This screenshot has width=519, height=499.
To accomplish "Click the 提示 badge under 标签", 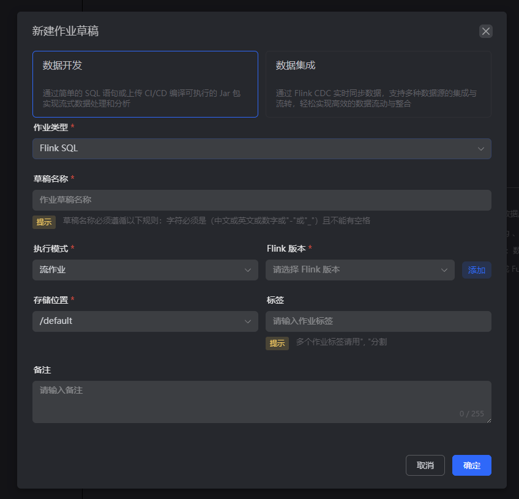I will click(277, 343).
